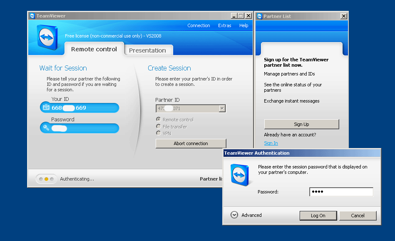Click the Authenticating... status text
The height and width of the screenshot is (241, 395).
point(77,179)
